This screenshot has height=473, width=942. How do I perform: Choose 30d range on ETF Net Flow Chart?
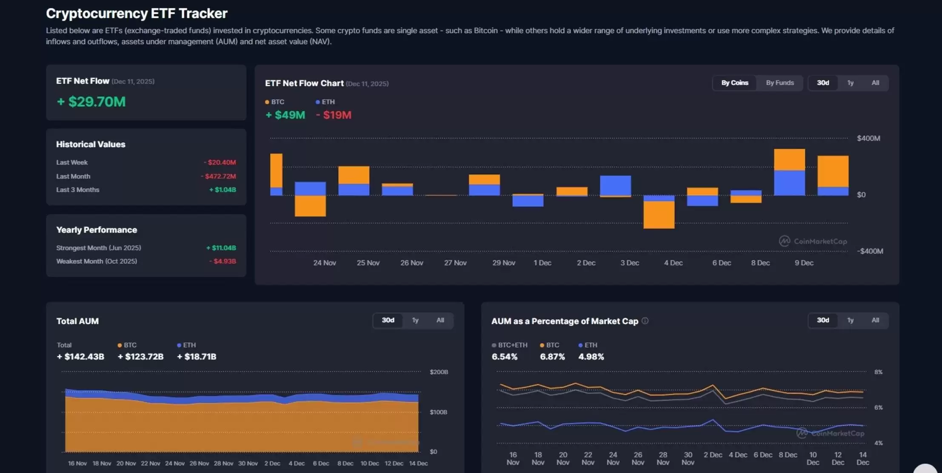(x=823, y=83)
